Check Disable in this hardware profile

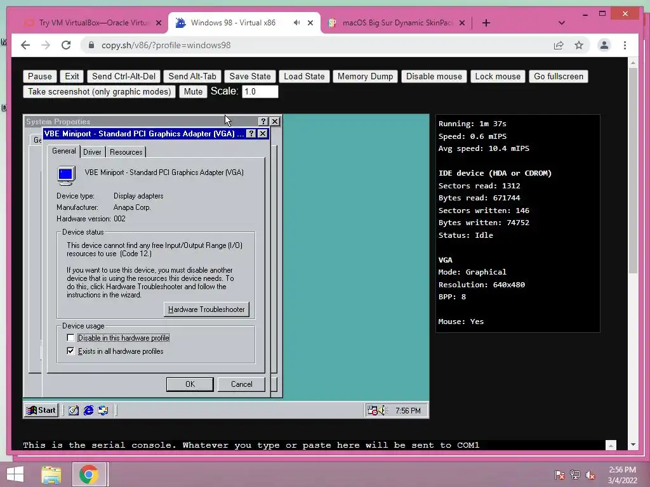[x=70, y=338]
